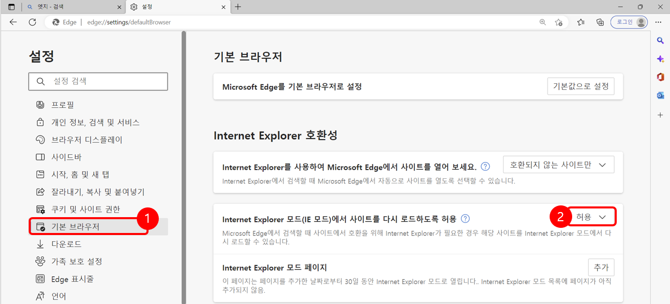670x304 pixels.
Task: Click the 로그인 profile button
Action: click(x=629, y=22)
